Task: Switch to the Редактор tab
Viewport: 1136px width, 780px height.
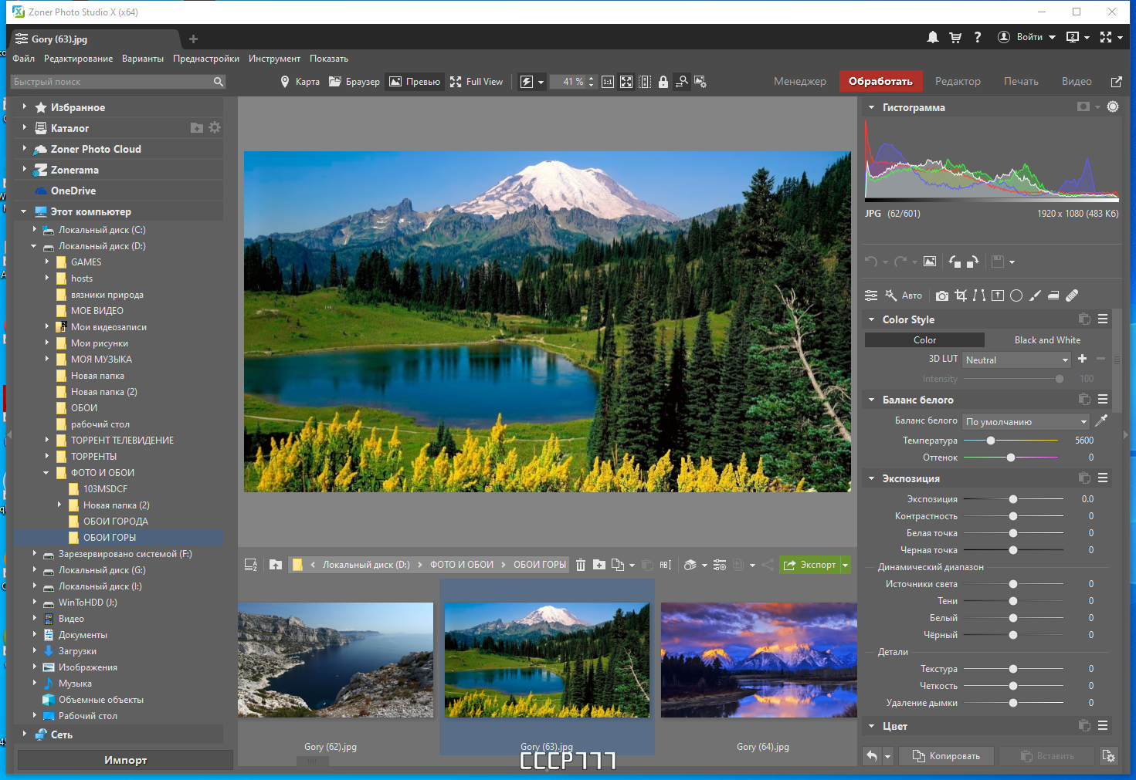Action: 958,81
